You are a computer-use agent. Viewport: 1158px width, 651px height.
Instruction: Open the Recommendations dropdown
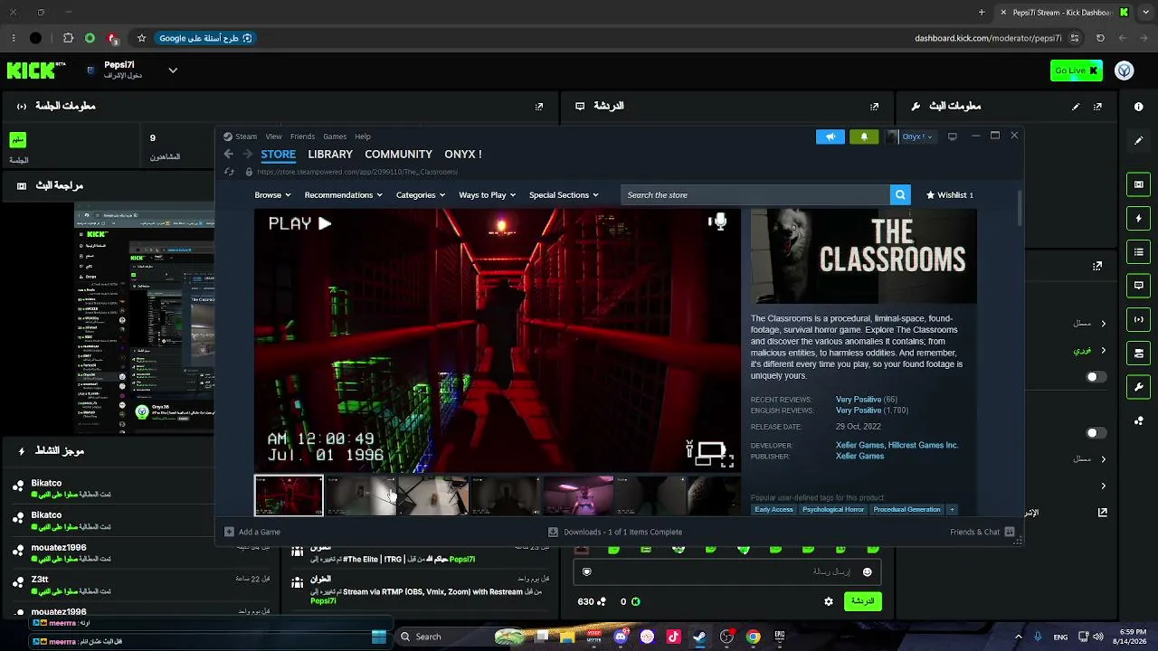pos(344,194)
